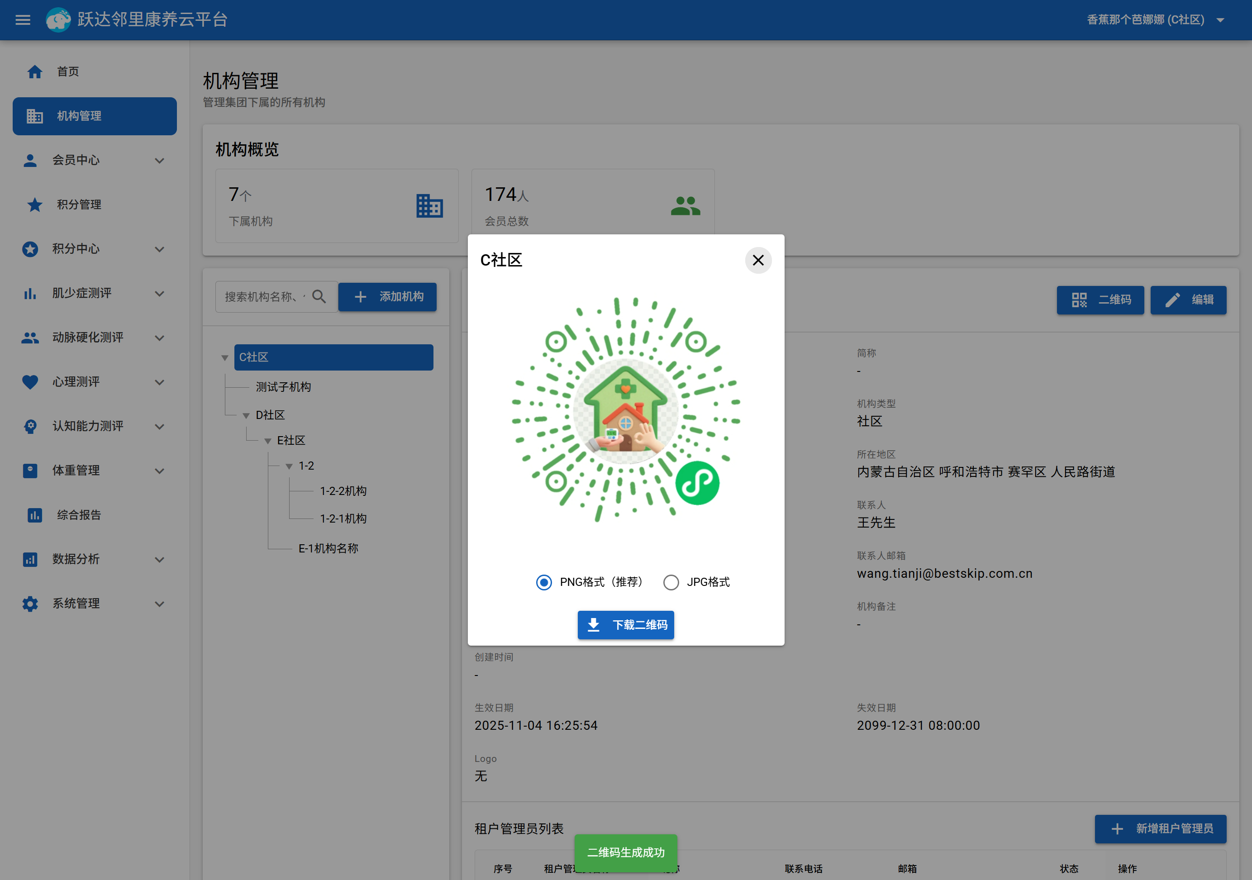Expand the 肌少症测评 submenu
Screen dimensions: 1252x880
pyautogui.click(x=159, y=294)
